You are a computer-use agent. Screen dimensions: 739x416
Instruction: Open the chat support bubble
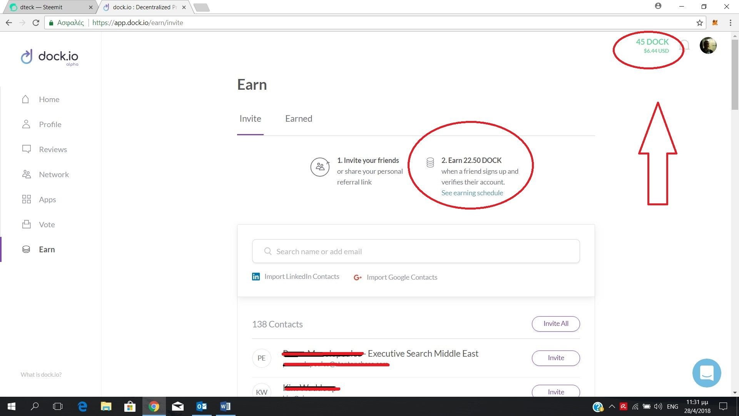point(707,373)
